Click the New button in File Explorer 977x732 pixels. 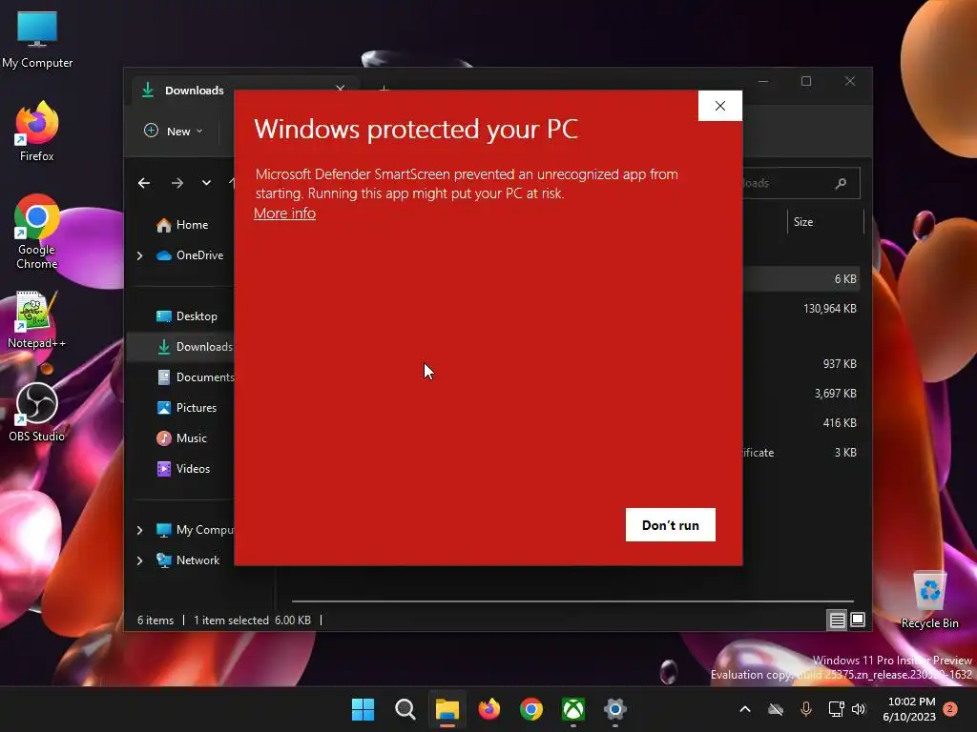tap(174, 131)
